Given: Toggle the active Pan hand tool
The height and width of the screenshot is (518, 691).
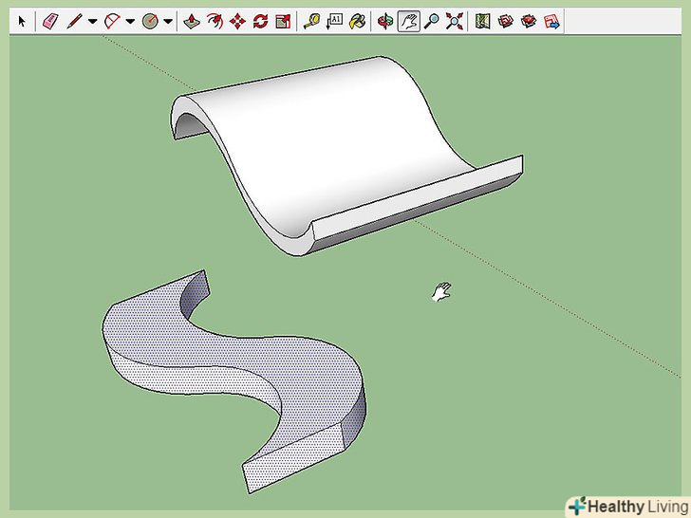Looking at the screenshot, I should click(408, 21).
